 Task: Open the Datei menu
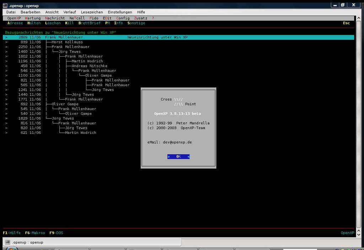pyautogui.click(x=11, y=12)
